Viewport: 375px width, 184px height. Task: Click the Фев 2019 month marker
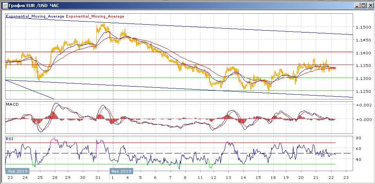120,171
